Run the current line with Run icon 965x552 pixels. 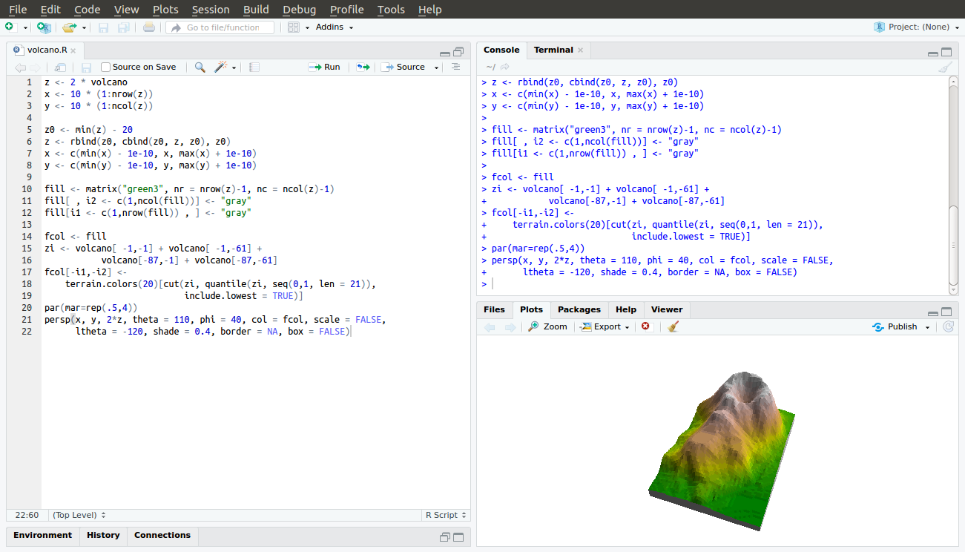[x=324, y=67]
